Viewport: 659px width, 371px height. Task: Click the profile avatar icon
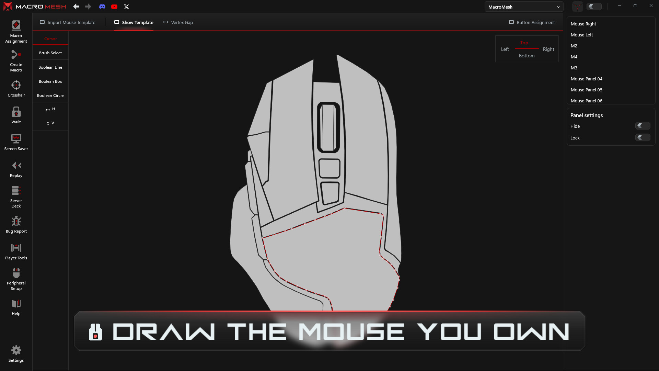578,7
